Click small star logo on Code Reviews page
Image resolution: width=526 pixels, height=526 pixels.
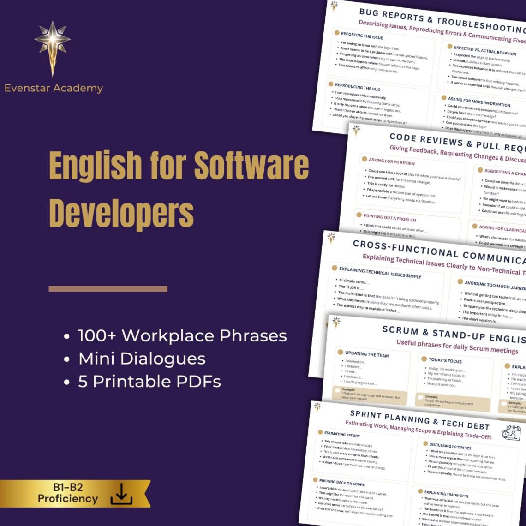[x=356, y=130]
